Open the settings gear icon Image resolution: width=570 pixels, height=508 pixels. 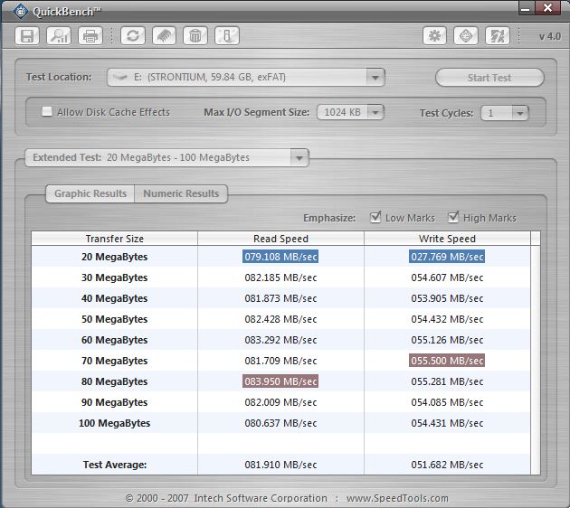435,36
